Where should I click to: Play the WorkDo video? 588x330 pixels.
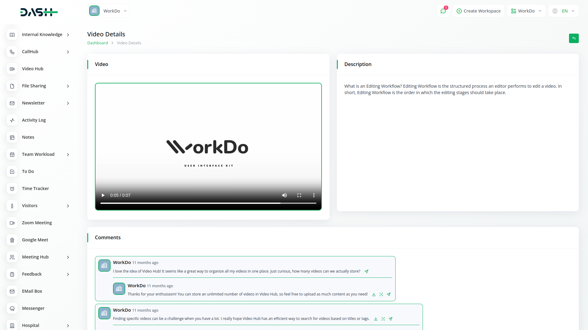point(103,195)
